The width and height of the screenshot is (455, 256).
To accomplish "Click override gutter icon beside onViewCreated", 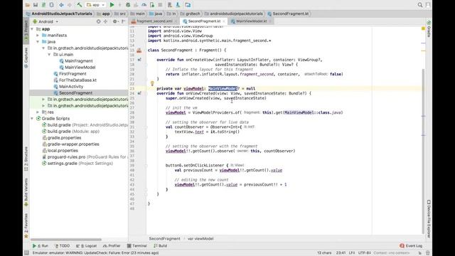I will (x=139, y=93).
